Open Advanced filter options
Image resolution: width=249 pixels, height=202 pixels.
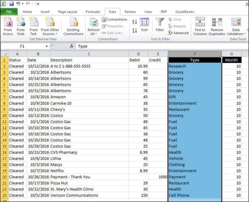(x=178, y=33)
